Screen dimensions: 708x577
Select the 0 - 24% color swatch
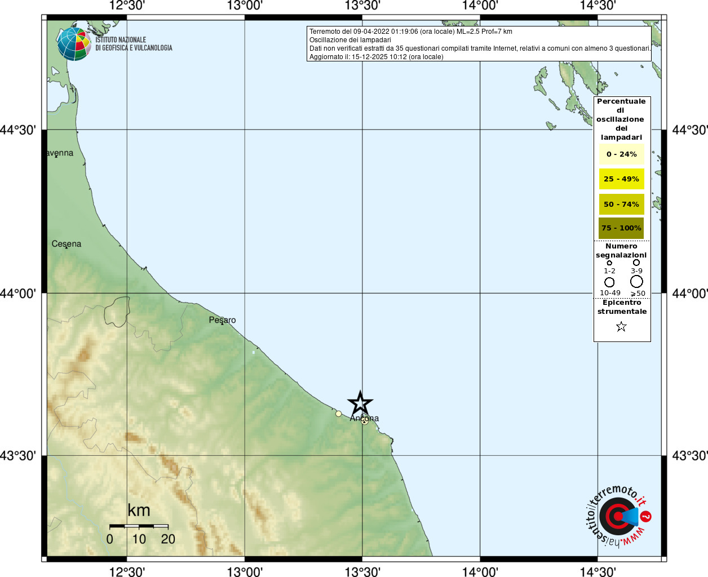[622, 154]
